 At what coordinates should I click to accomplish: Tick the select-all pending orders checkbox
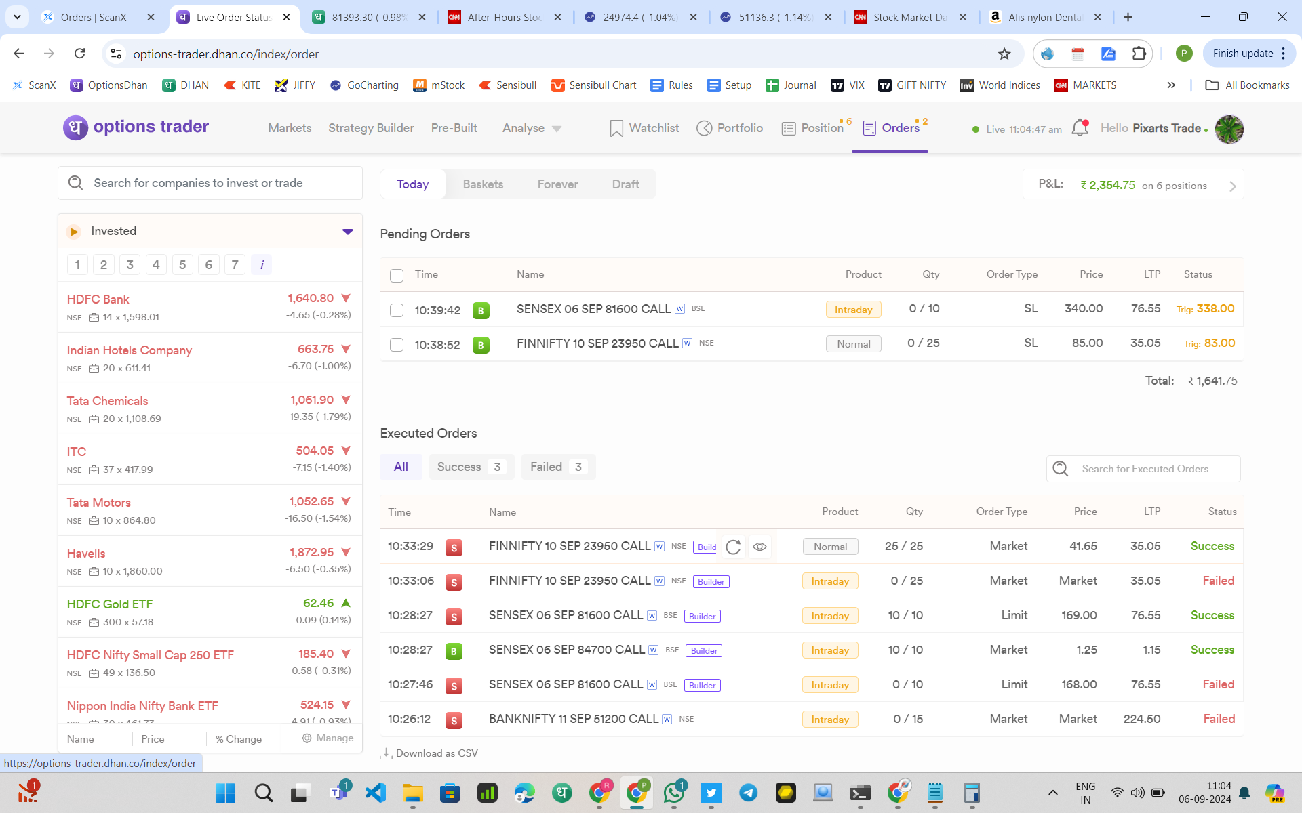(x=397, y=275)
